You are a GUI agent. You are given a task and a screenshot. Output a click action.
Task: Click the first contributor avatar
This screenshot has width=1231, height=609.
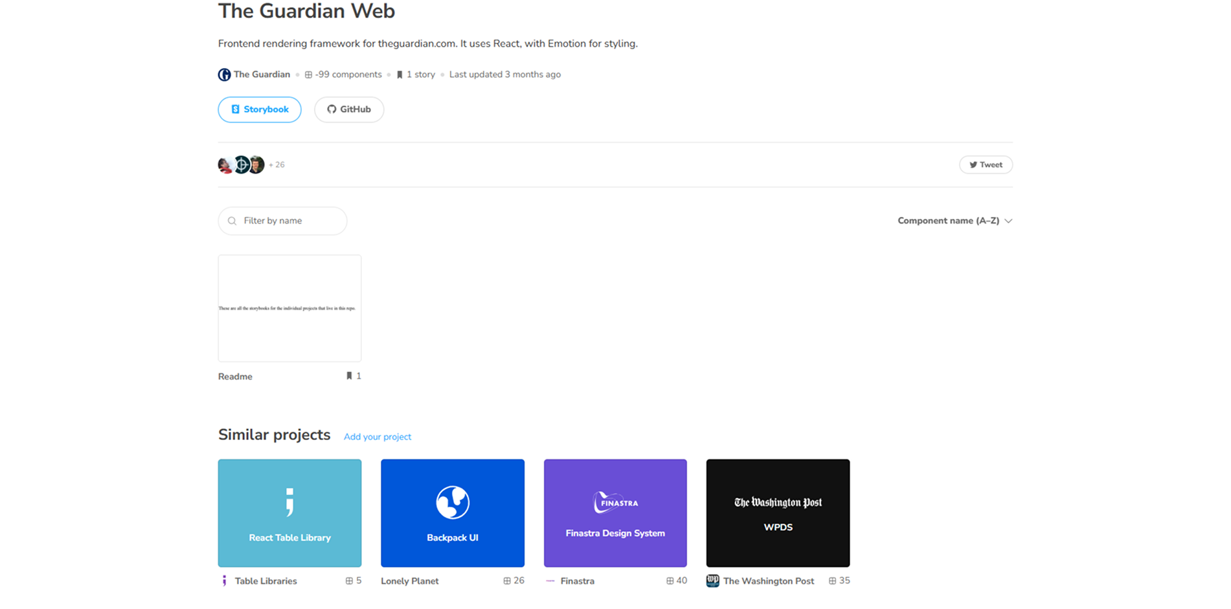click(225, 165)
